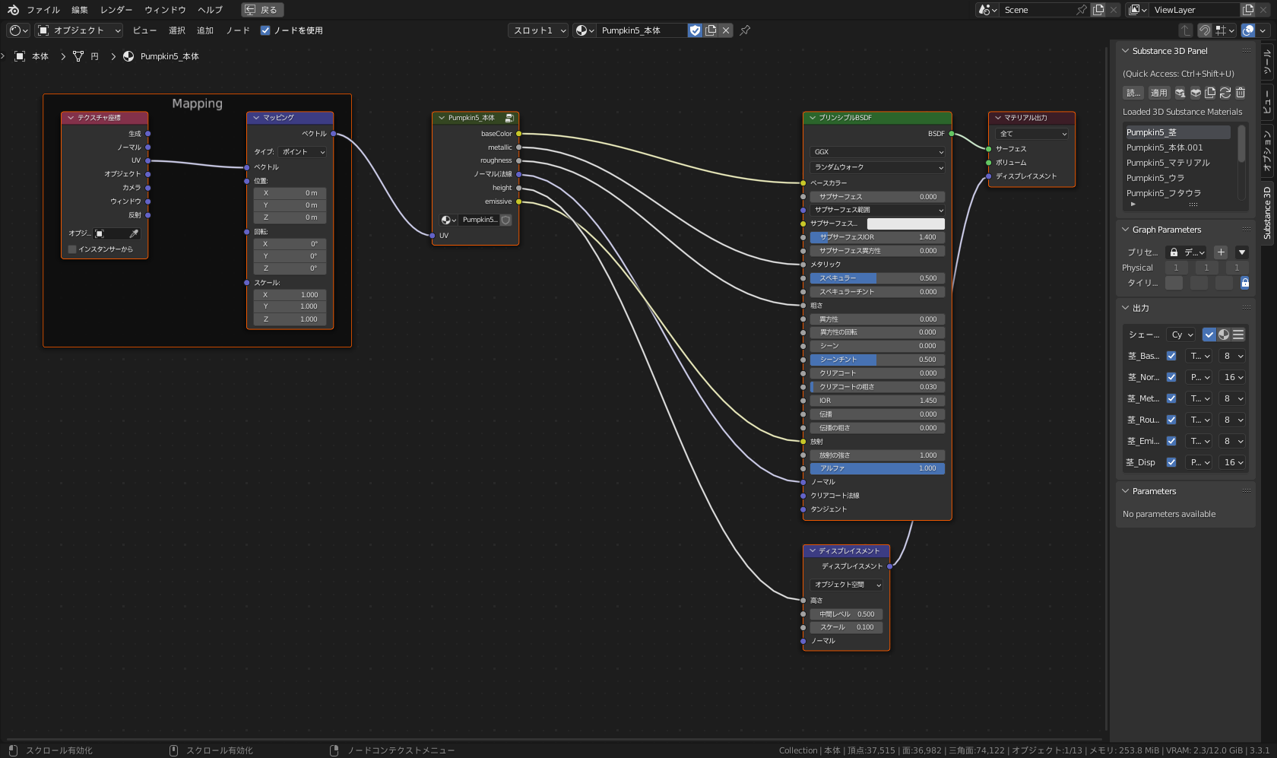
Task: Click the pin icon in the node editor header
Action: pyautogui.click(x=744, y=30)
